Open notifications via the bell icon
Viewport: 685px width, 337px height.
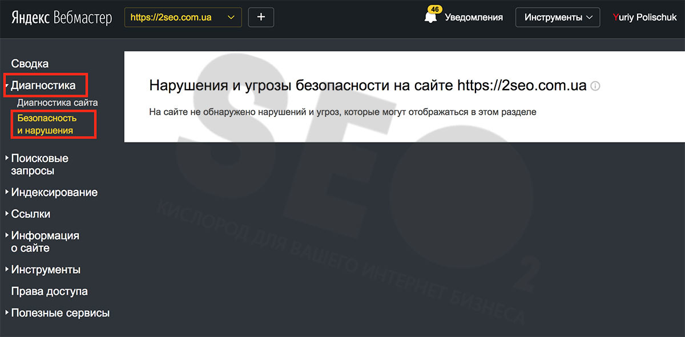pyautogui.click(x=430, y=18)
